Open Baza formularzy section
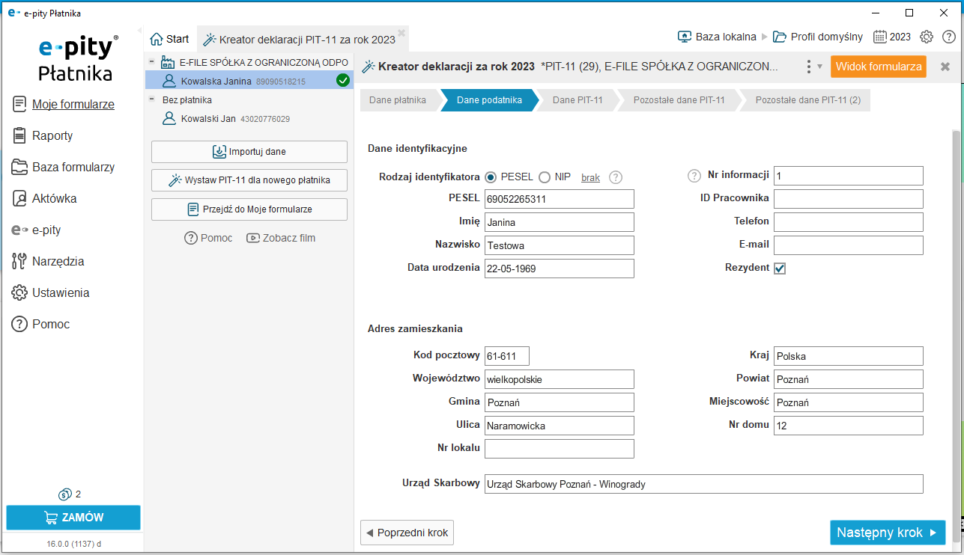This screenshot has width=964, height=555. [x=64, y=167]
